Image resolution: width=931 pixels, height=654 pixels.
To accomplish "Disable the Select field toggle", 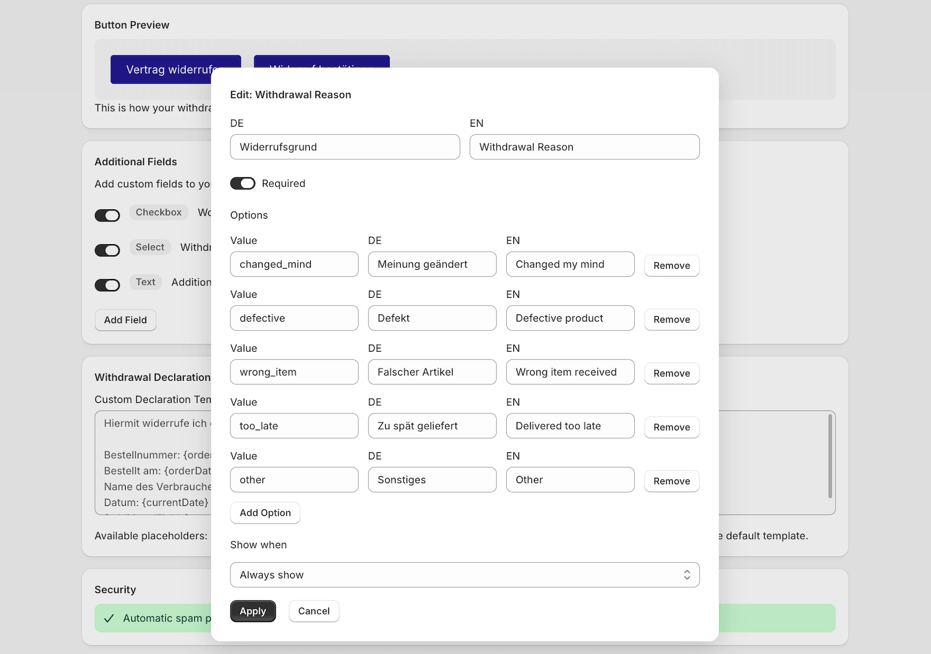I will coord(108,251).
